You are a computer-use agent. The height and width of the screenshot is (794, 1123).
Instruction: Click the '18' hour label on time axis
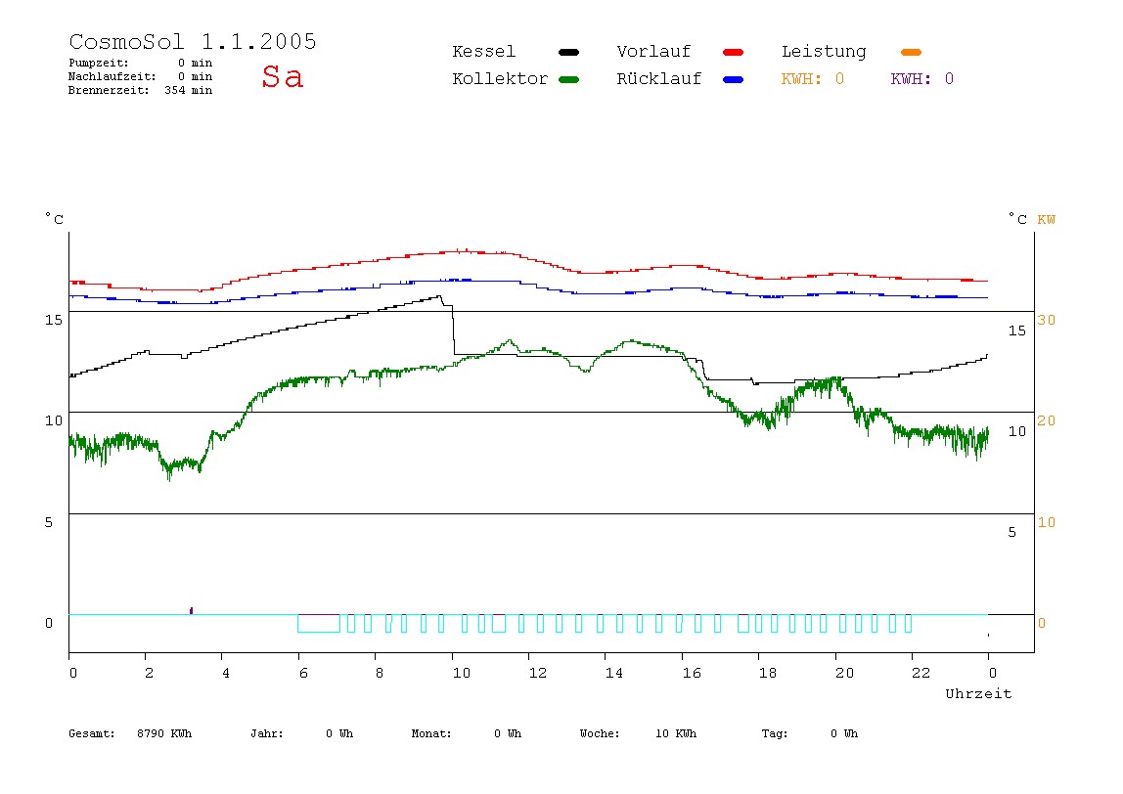768,673
